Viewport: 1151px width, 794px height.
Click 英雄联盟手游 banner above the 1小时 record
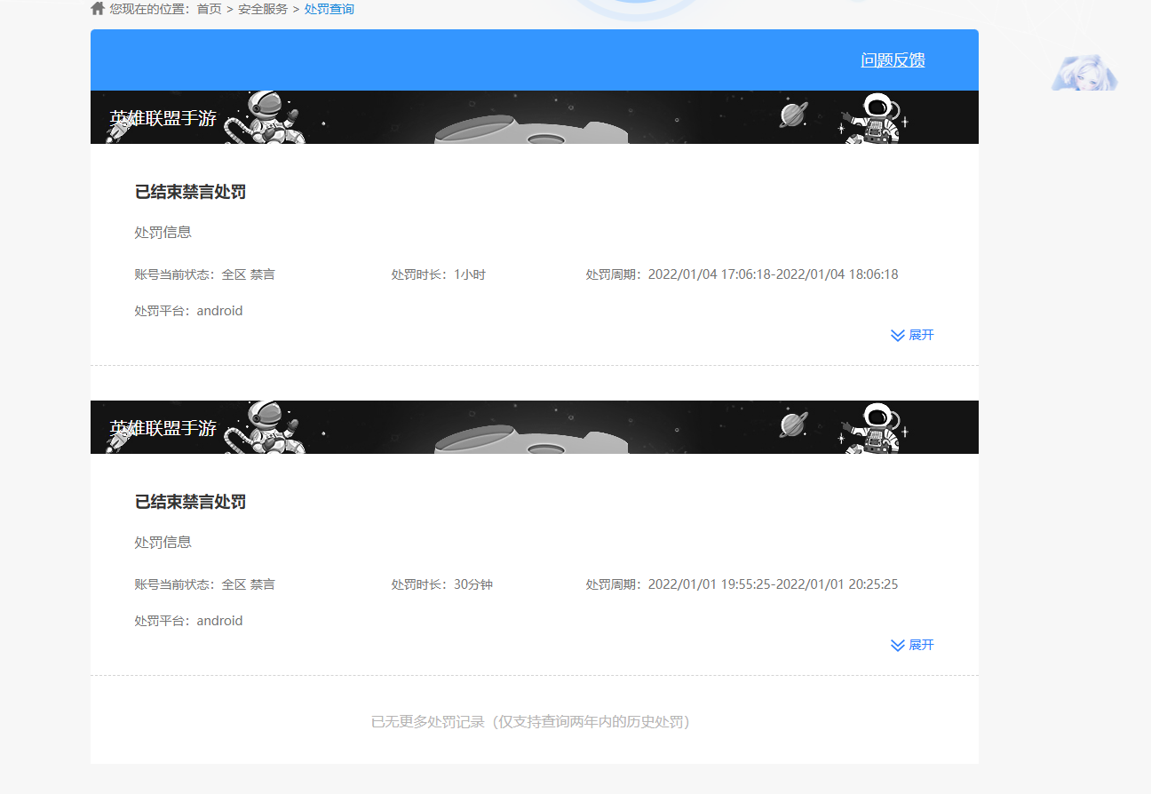tap(535, 117)
